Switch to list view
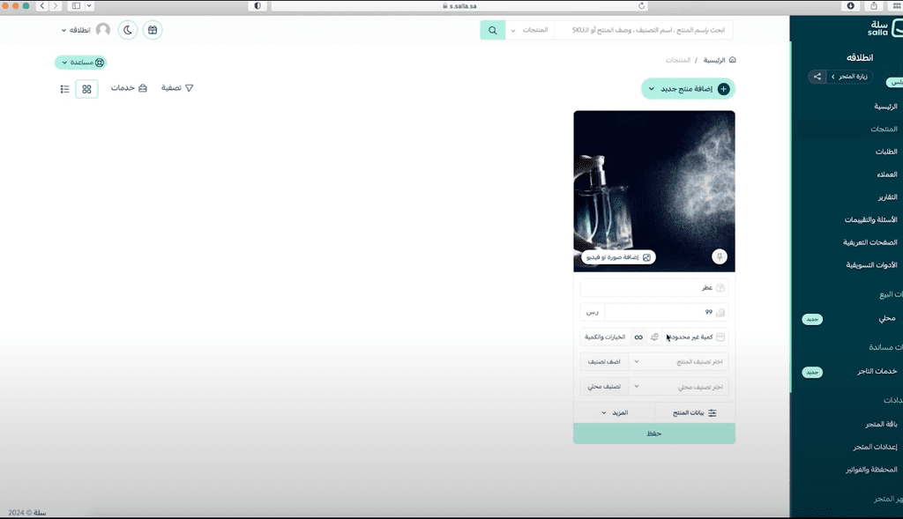 (64, 89)
